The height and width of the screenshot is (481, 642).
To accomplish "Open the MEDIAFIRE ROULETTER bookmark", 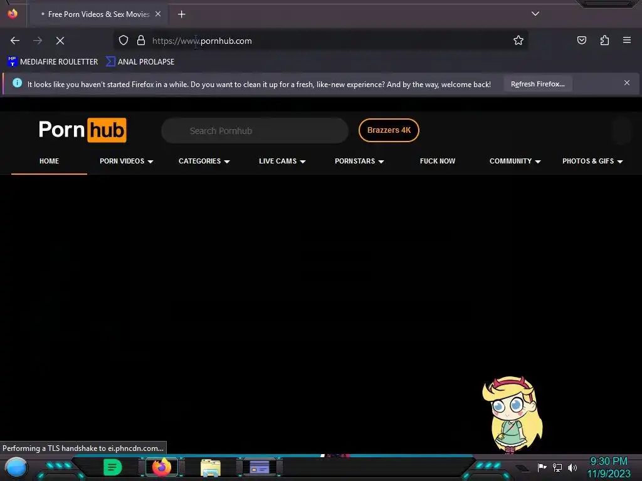I will pyautogui.click(x=53, y=62).
